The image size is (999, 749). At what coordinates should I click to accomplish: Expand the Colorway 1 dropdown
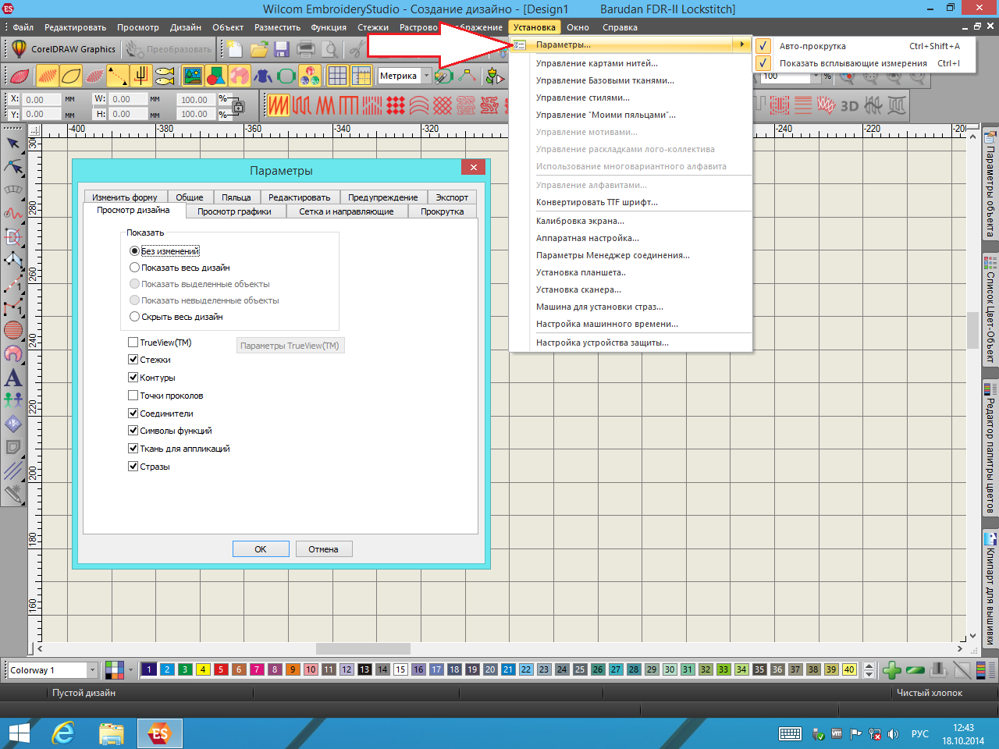click(92, 670)
